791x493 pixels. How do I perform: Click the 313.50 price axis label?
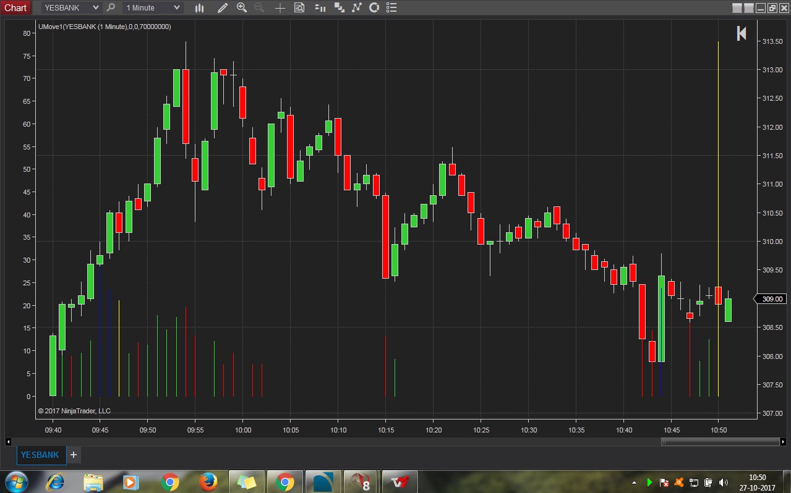(772, 41)
